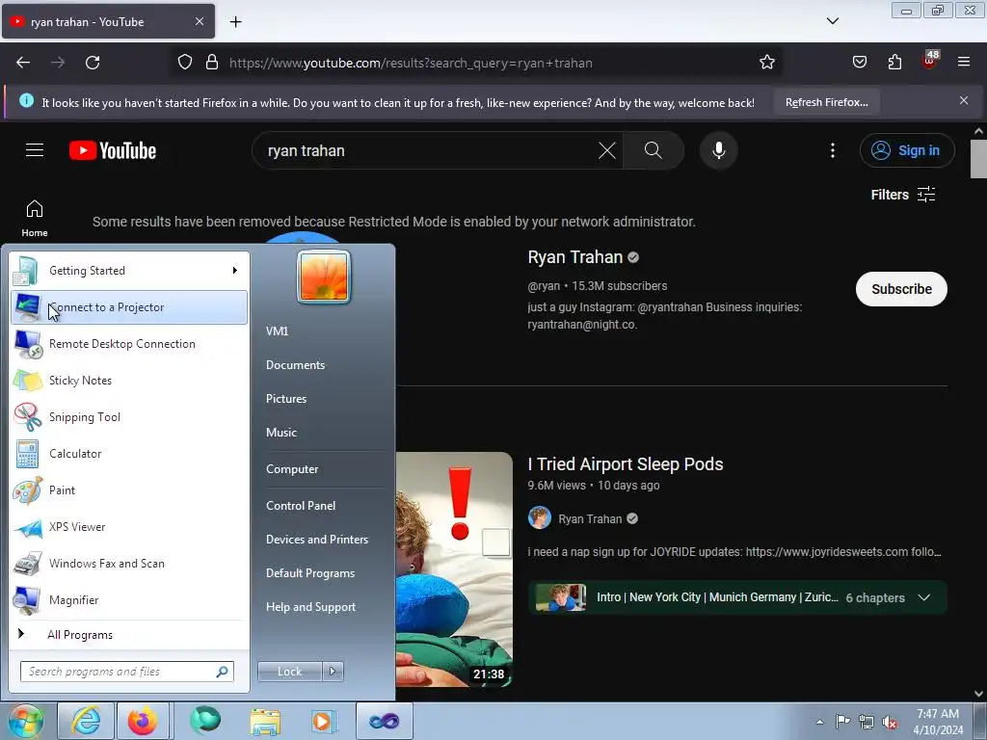The width and height of the screenshot is (987, 740).
Task: Open Internet Explorer from the taskbar
Action: click(86, 721)
